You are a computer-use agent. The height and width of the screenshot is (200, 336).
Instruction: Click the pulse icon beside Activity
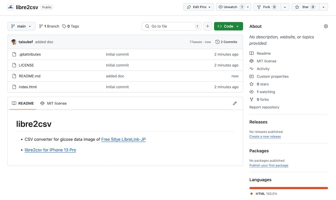click(x=251, y=69)
